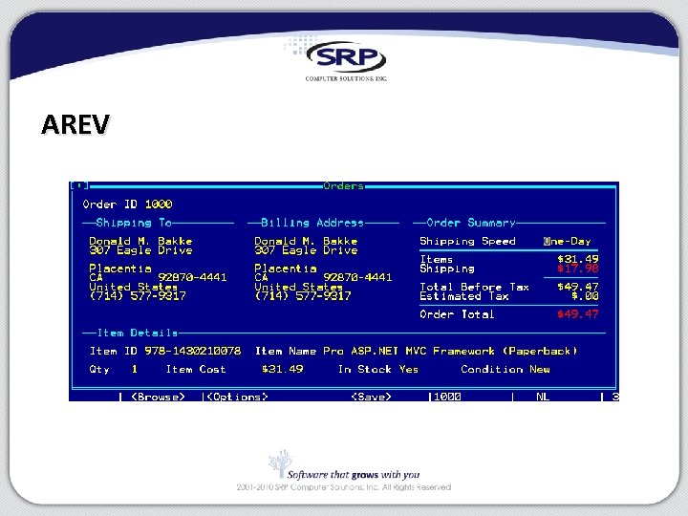Click the Orders window title
Viewport: 688px width, 516px height.
pyautogui.click(x=344, y=186)
